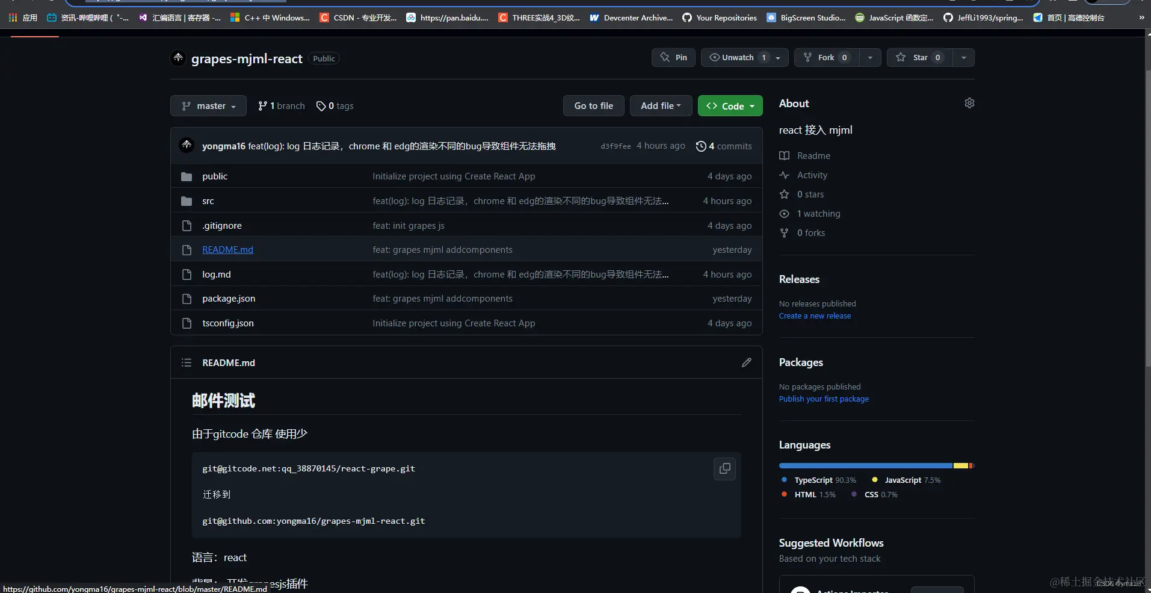
Task: View the 0 tags link
Action: tap(335, 106)
